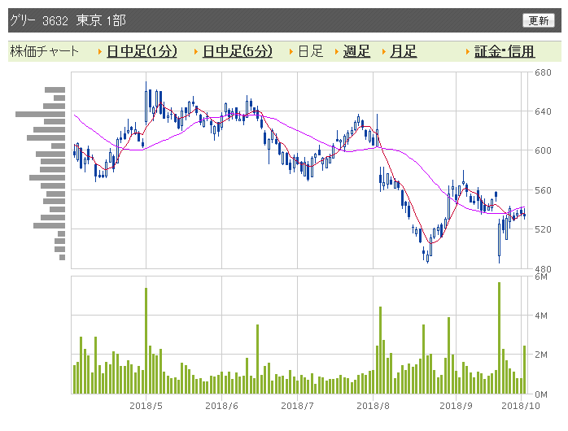Click the 640 price axis label

(x=543, y=111)
